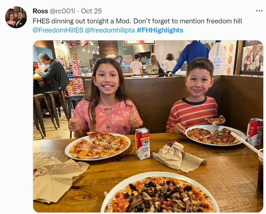Click the milk carton at the right edge
This screenshot has height=214, width=266.
[255, 132]
